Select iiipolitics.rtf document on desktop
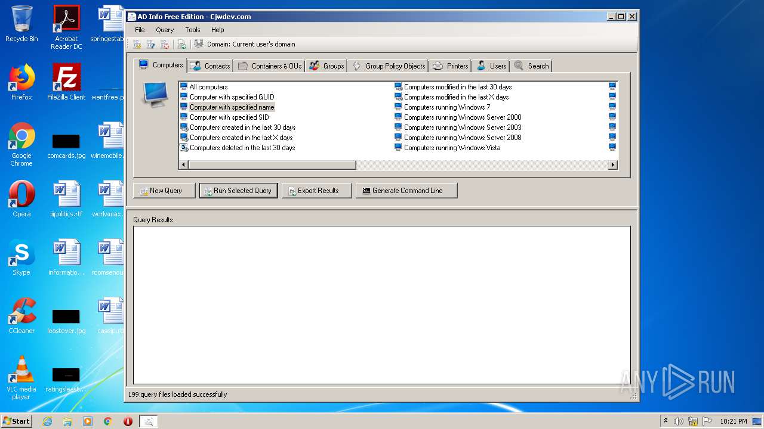The height and width of the screenshot is (429, 764). [66, 199]
